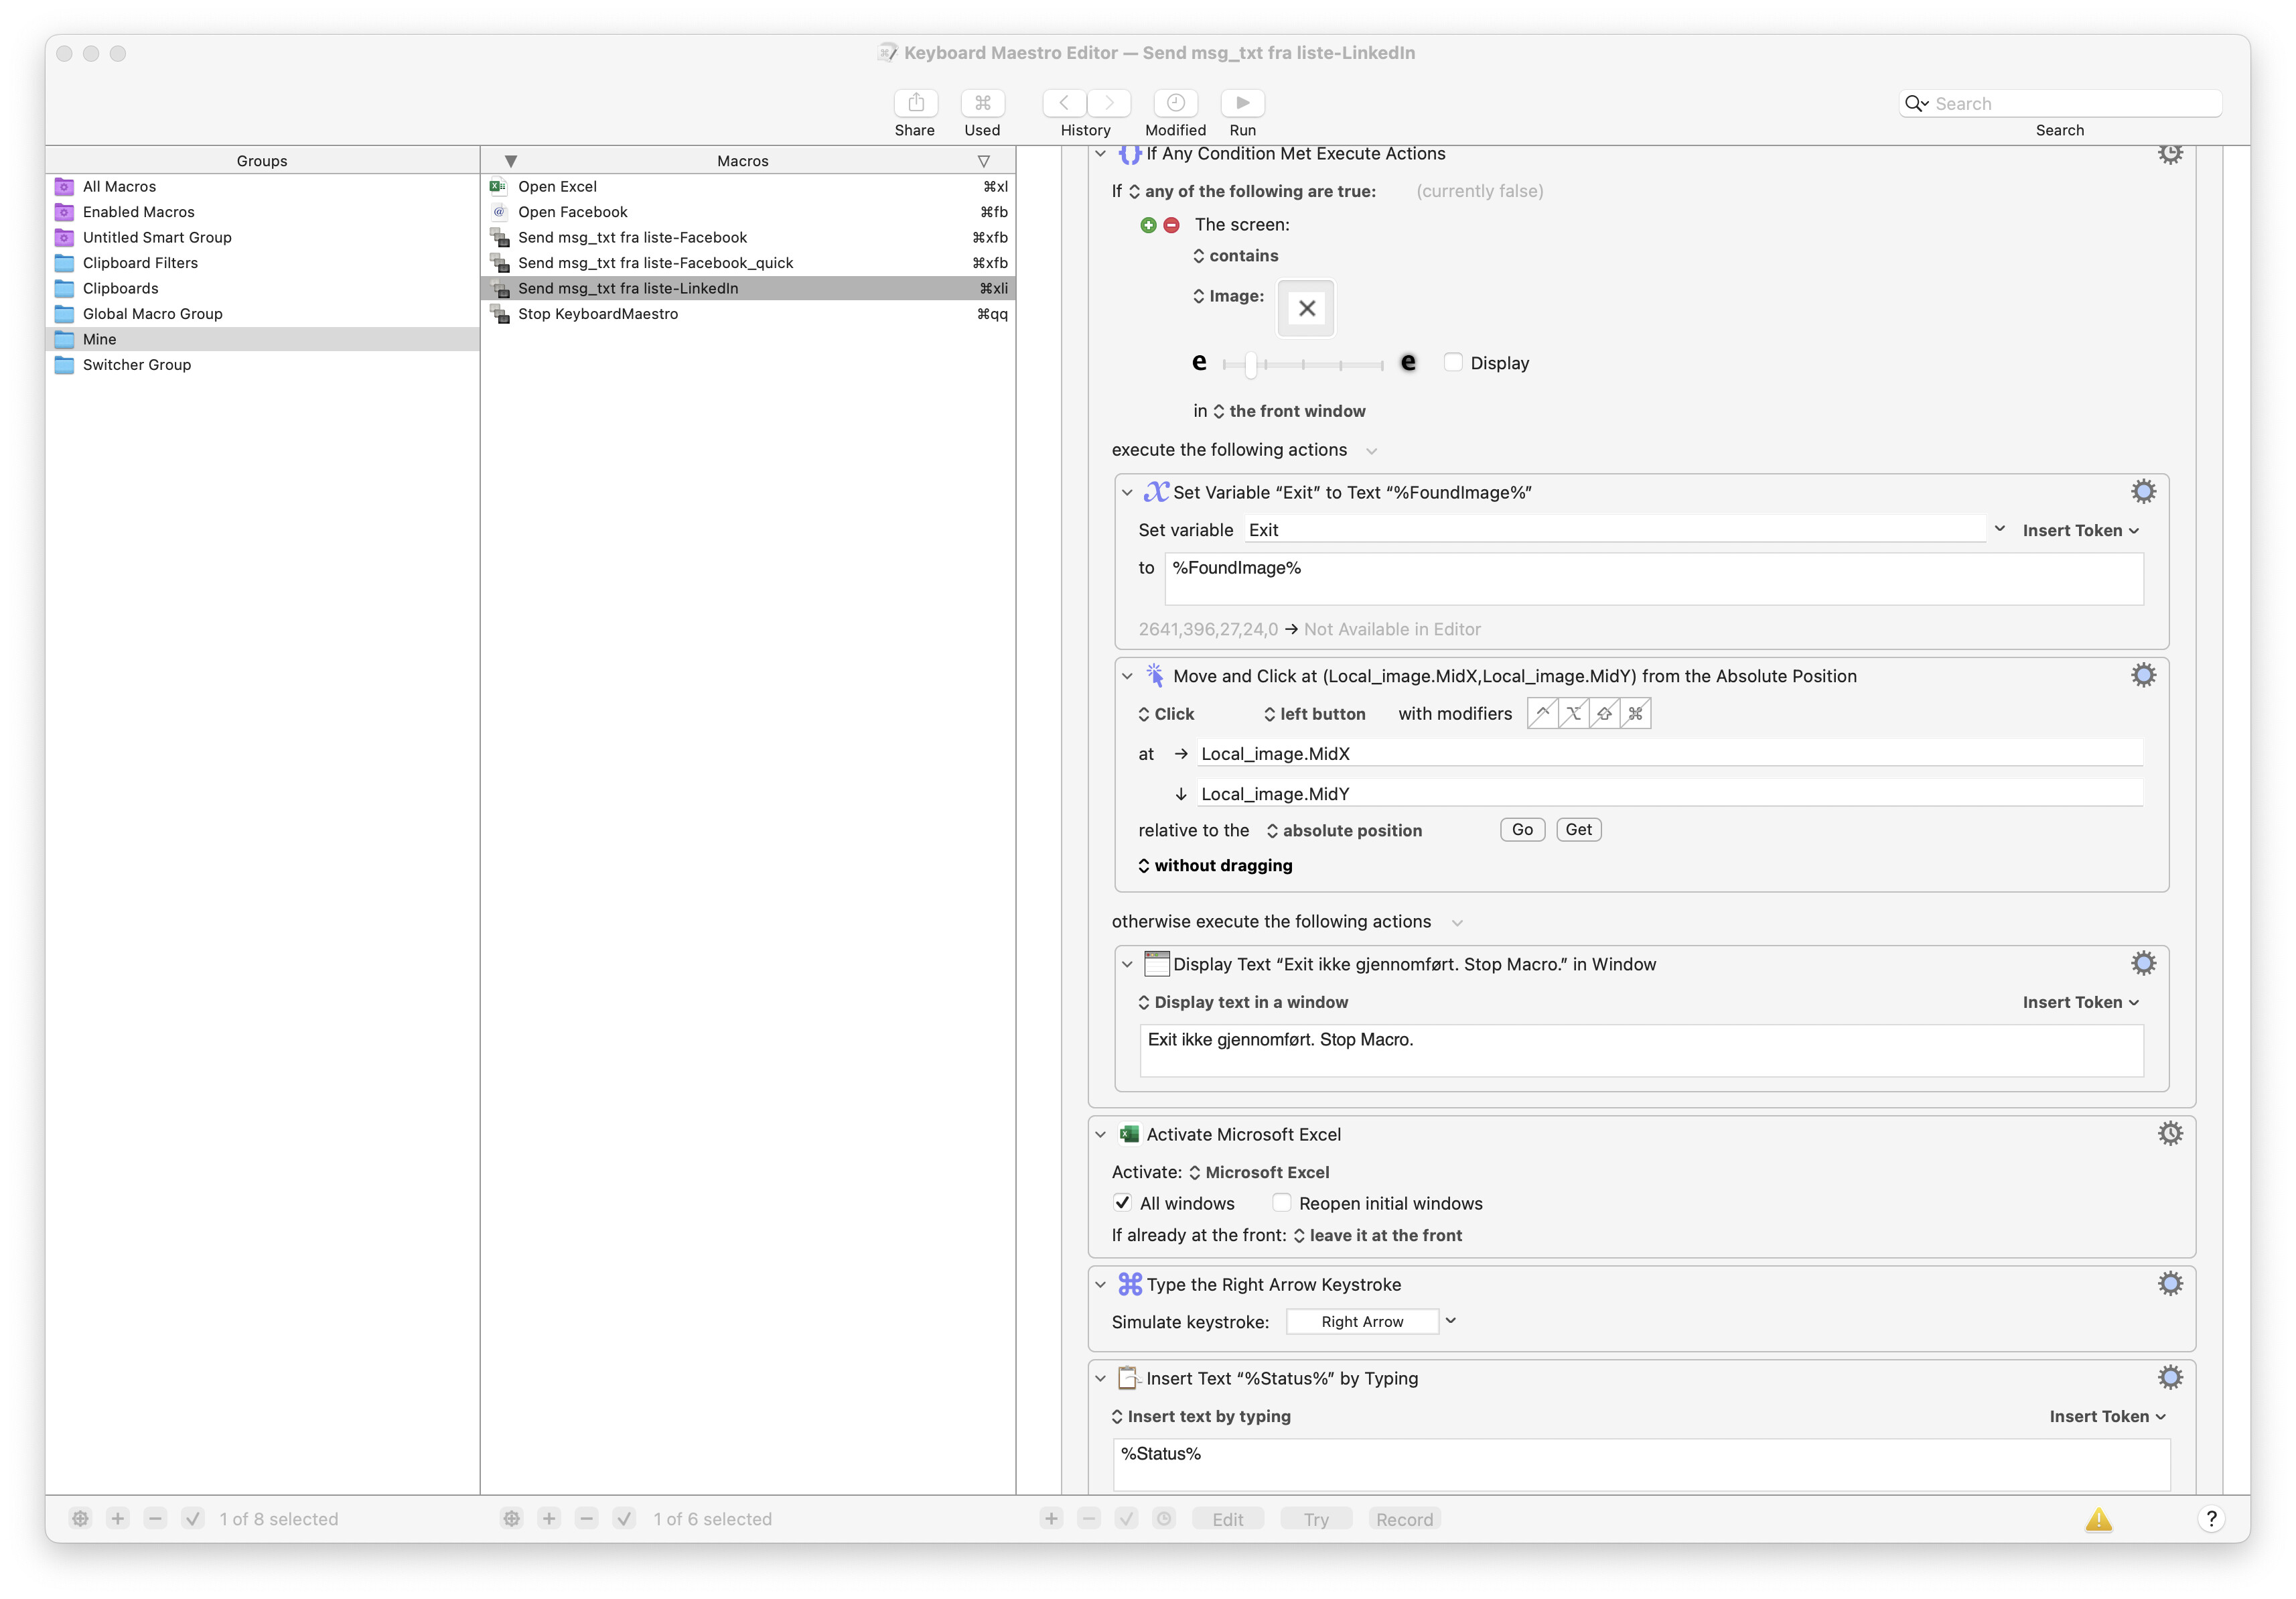Open gear menu for Activate Microsoft Excel action

pyautogui.click(x=2169, y=1134)
